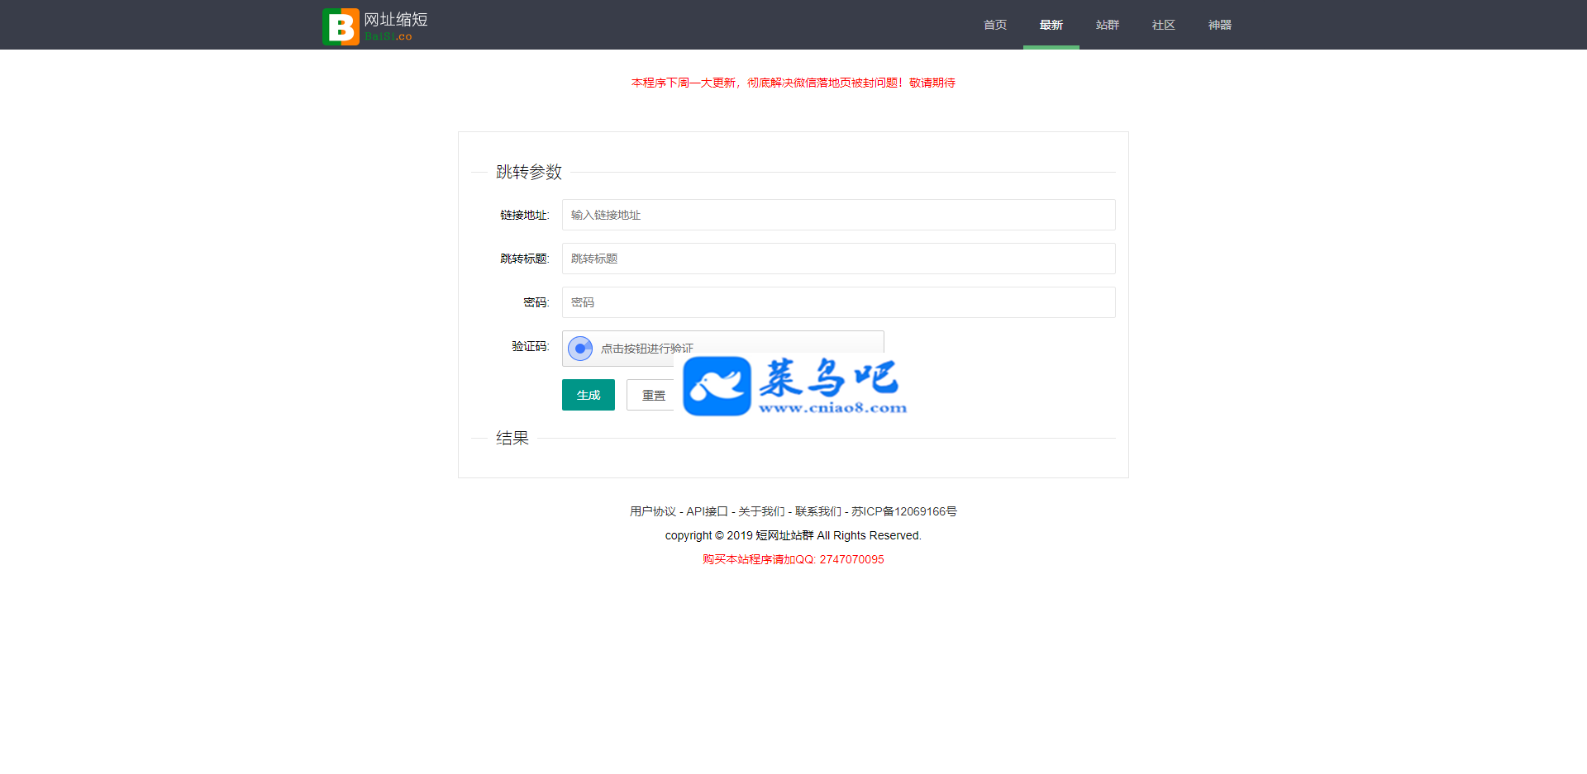Click the red QQ purchase contact text
This screenshot has width=1587, height=774.
tap(793, 559)
